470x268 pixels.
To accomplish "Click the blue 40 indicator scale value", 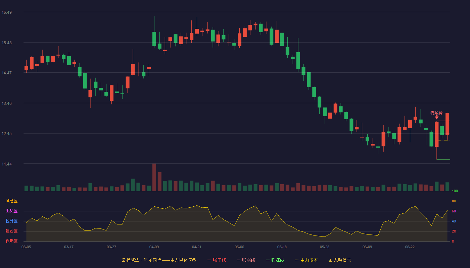I will coord(454,221).
